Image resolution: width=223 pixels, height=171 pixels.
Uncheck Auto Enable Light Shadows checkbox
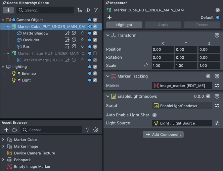tap(154, 115)
